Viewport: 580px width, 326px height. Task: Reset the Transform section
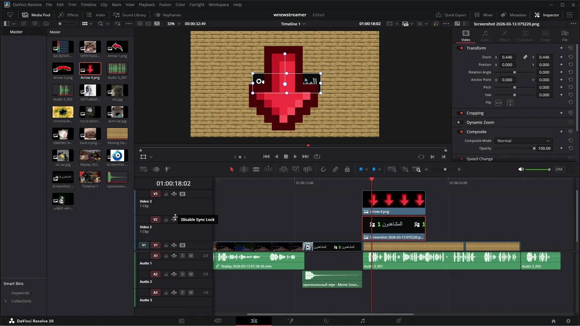(x=570, y=48)
